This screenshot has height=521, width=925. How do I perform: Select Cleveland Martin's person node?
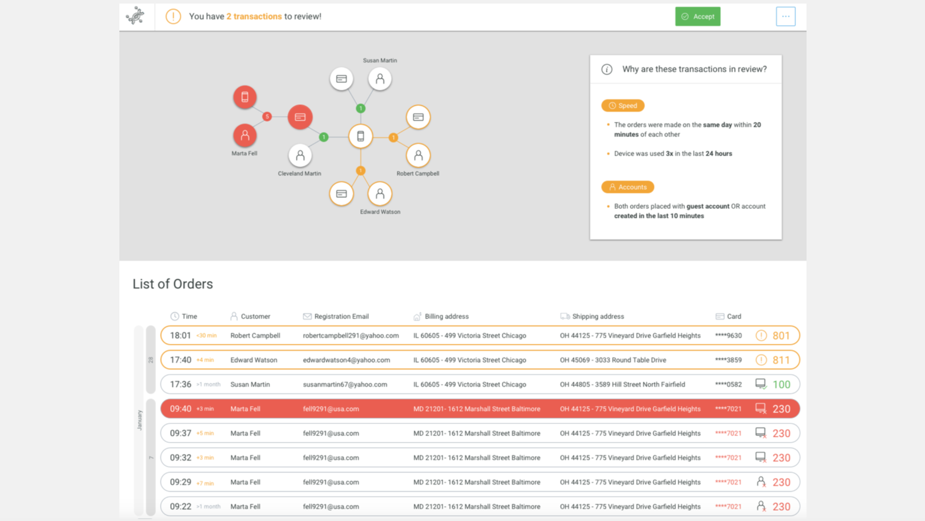tap(300, 155)
